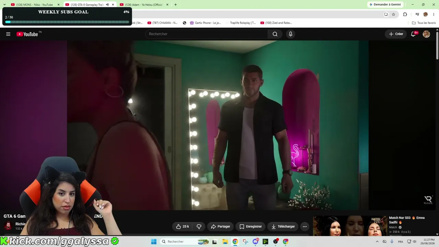The height and width of the screenshot is (247, 439).
Task: Open the globe bookmark in bookmarks bar
Action: pyautogui.click(x=185, y=23)
